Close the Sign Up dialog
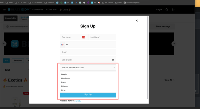Viewport: 200px width, 109px height. pyautogui.click(x=137, y=20)
